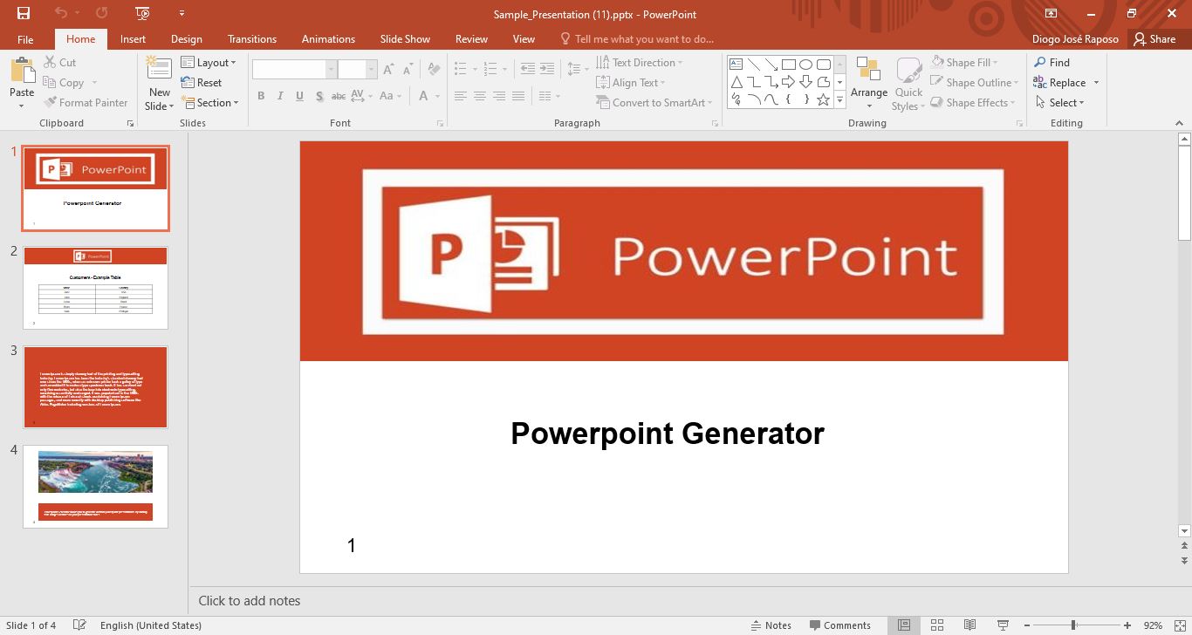Expand the Layout dropdown

209,63
